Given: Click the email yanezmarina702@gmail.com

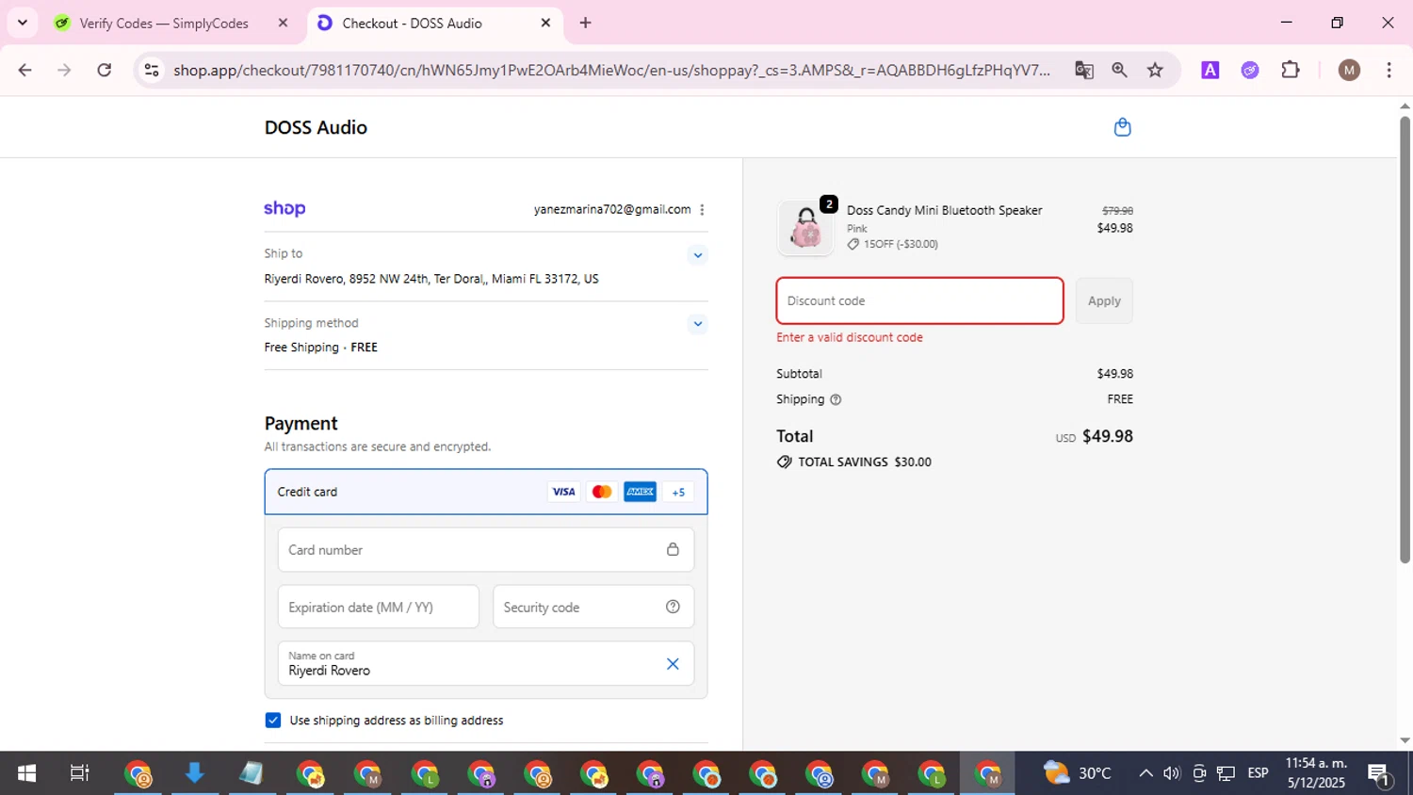Looking at the screenshot, I should [x=612, y=209].
